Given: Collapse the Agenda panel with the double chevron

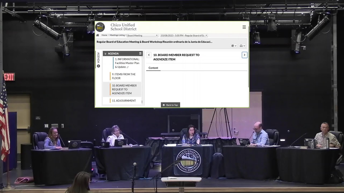Looking at the screenshot, I should tap(105, 54).
